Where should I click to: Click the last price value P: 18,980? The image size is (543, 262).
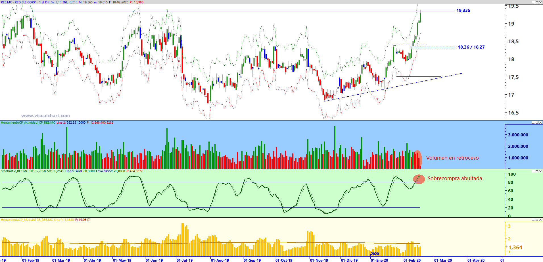pyautogui.click(x=137, y=2)
